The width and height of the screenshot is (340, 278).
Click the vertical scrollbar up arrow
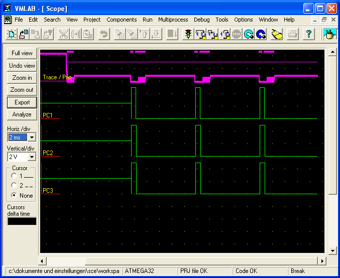[x=332, y=52]
